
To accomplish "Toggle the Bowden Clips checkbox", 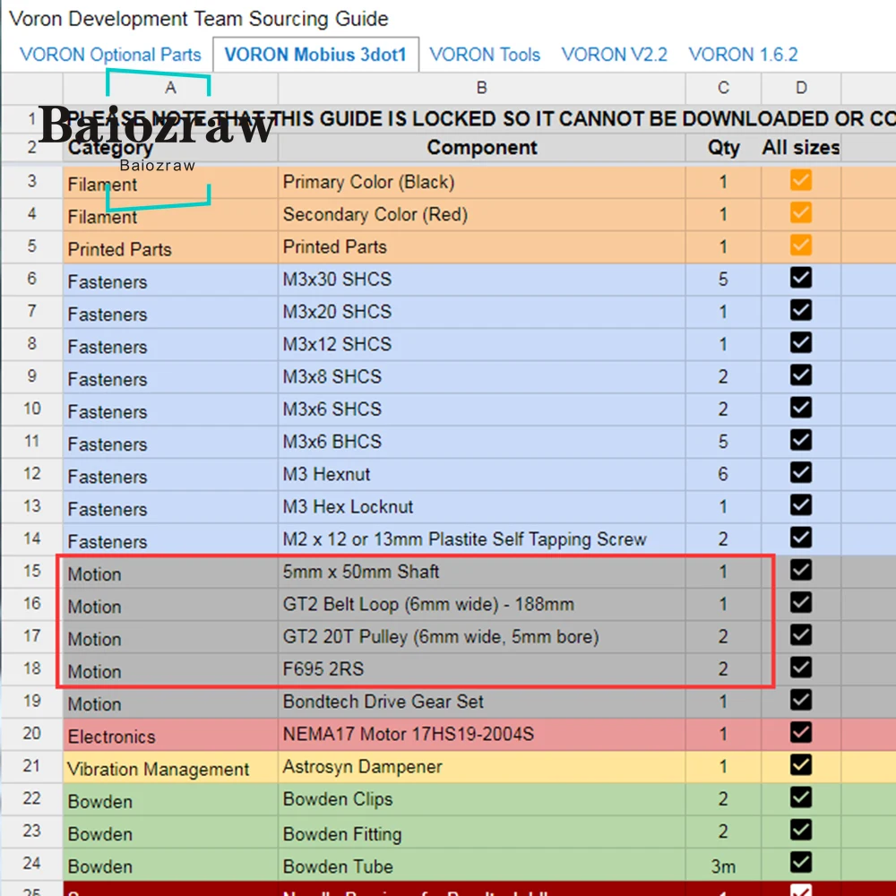I will tap(800, 797).
